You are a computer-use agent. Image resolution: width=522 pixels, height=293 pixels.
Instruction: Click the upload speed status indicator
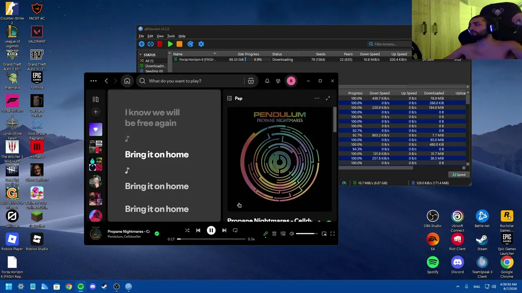[x=430, y=183]
